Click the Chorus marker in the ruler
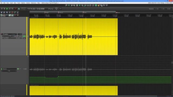Viewport: 173px width, 97px height. pos(61,13)
